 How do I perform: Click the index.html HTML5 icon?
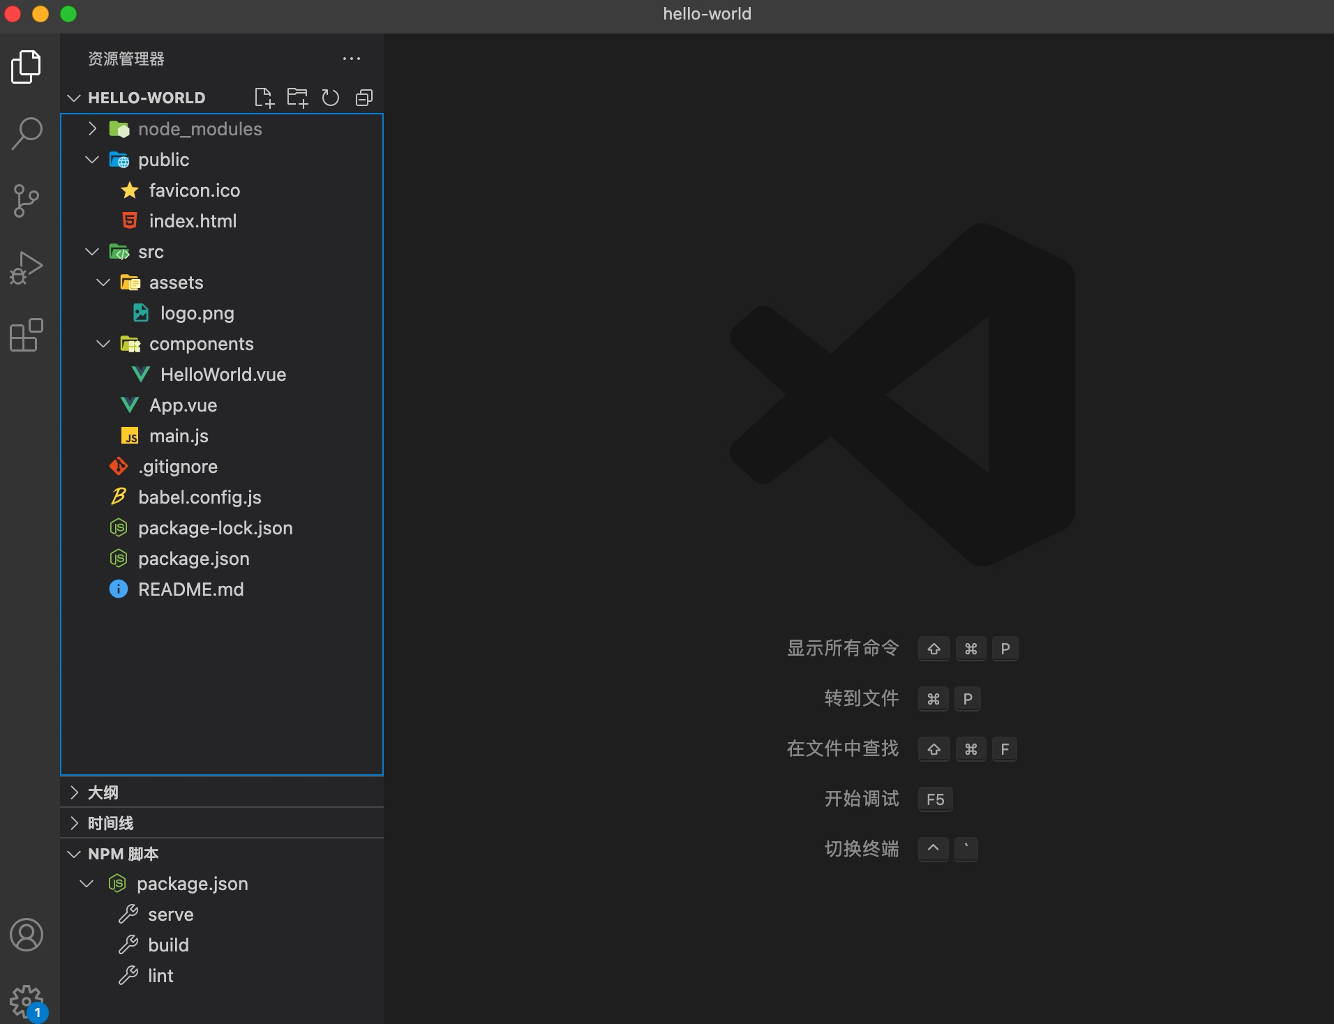130,221
